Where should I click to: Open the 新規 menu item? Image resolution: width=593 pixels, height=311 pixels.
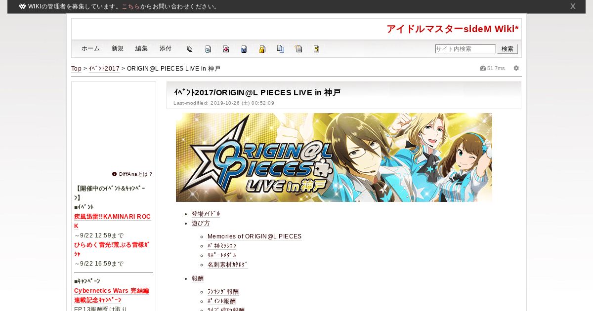coord(118,48)
